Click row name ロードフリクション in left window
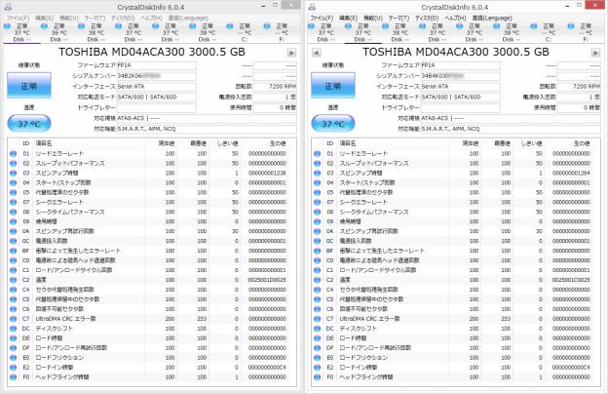The image size is (608, 394). click(x=59, y=358)
